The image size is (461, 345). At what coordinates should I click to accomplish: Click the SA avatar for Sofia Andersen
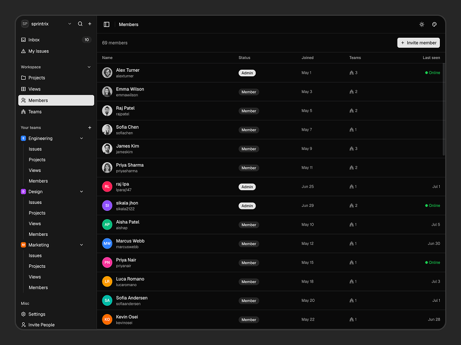[x=107, y=300]
